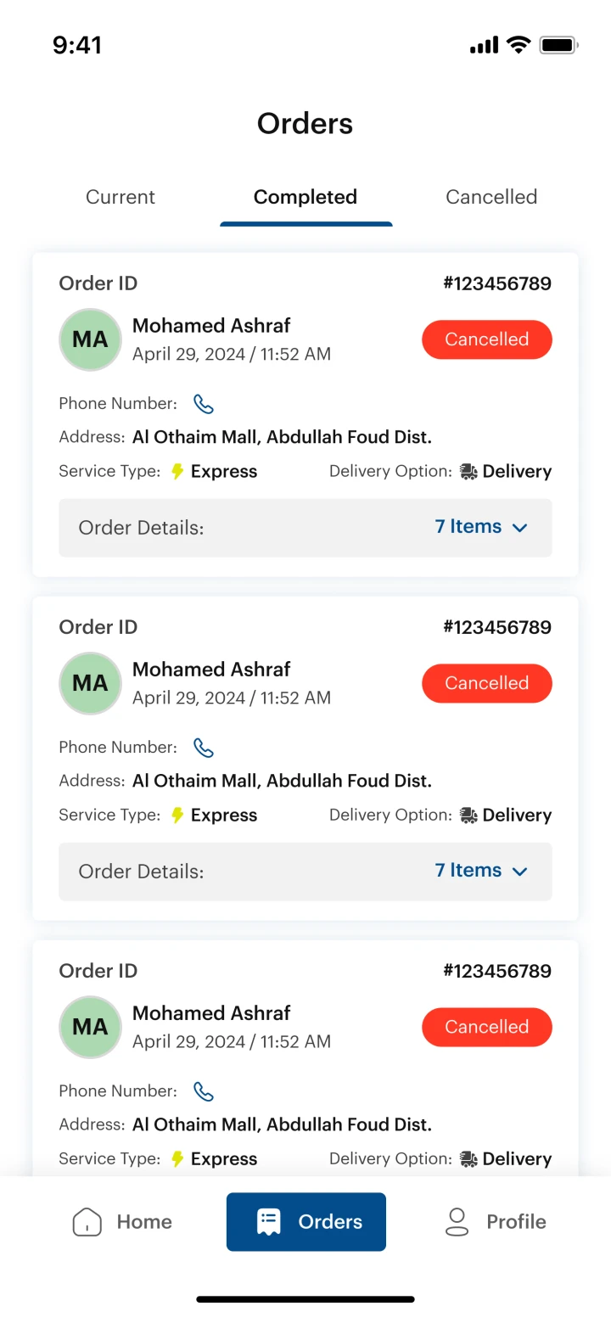
Task: Tap the third order's ID number #123456789
Action: point(497,971)
